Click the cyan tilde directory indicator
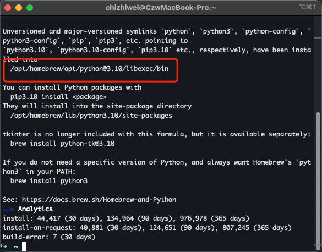 [16, 246]
